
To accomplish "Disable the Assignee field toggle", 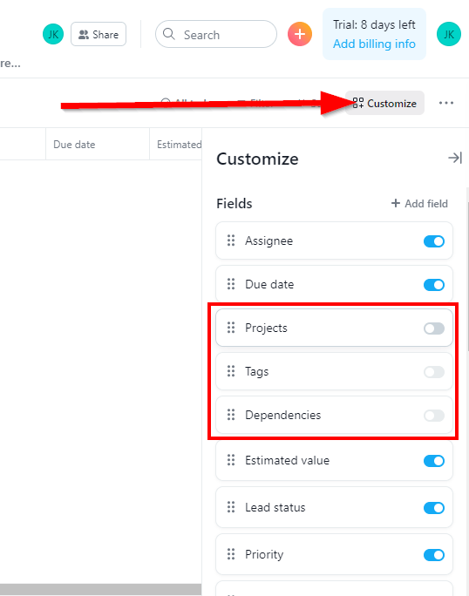I will tap(434, 241).
